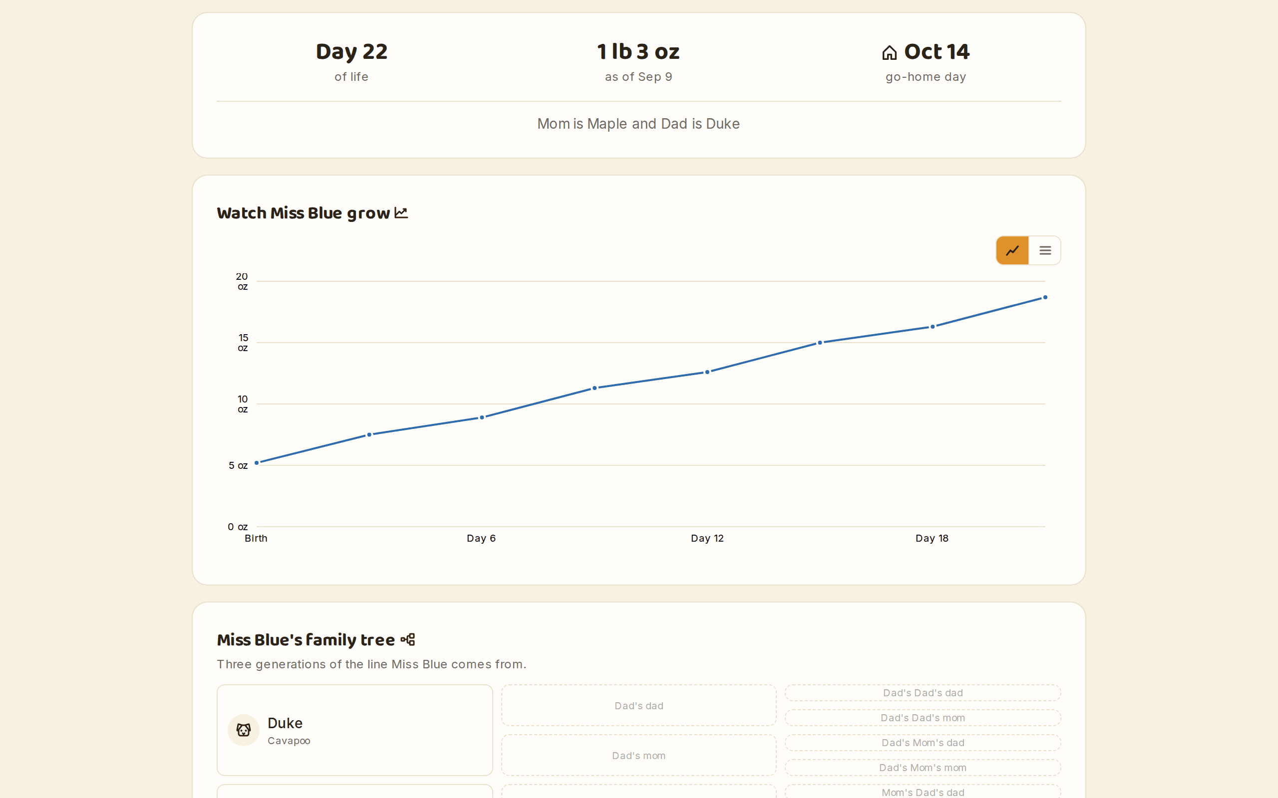Image resolution: width=1278 pixels, height=798 pixels.
Task: Click the Birth data point on chart
Action: click(257, 463)
